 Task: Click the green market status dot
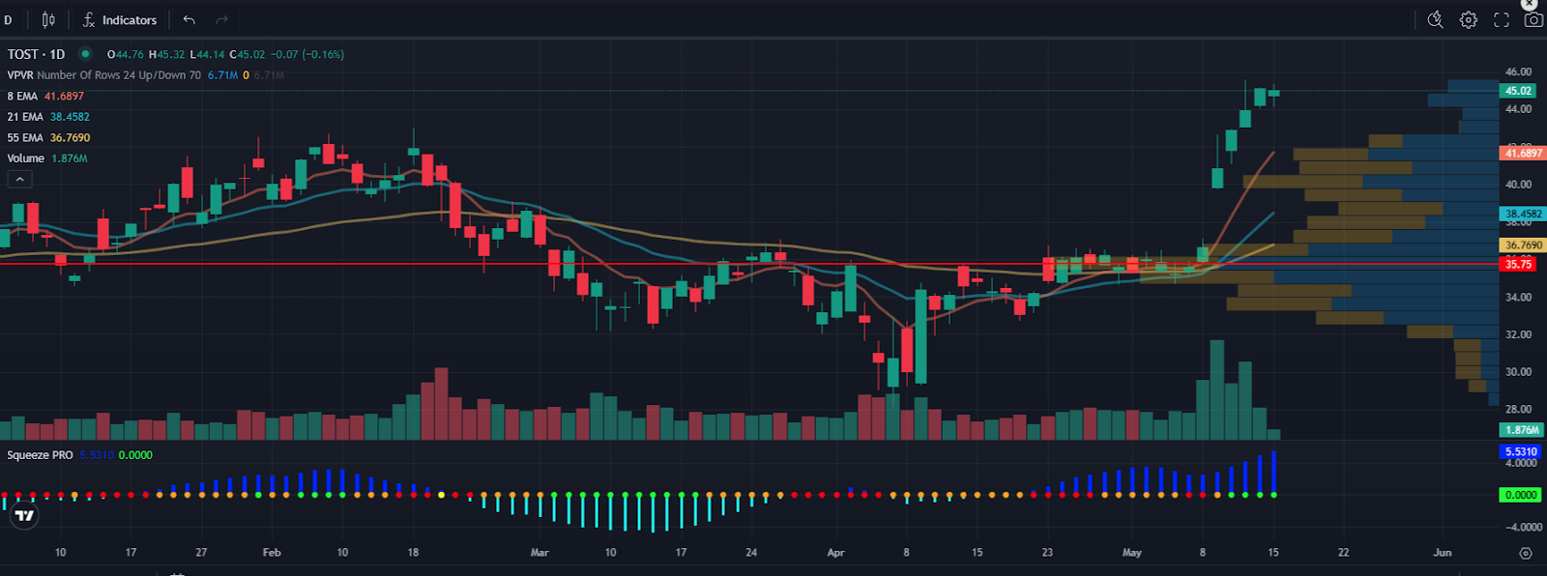[x=85, y=54]
